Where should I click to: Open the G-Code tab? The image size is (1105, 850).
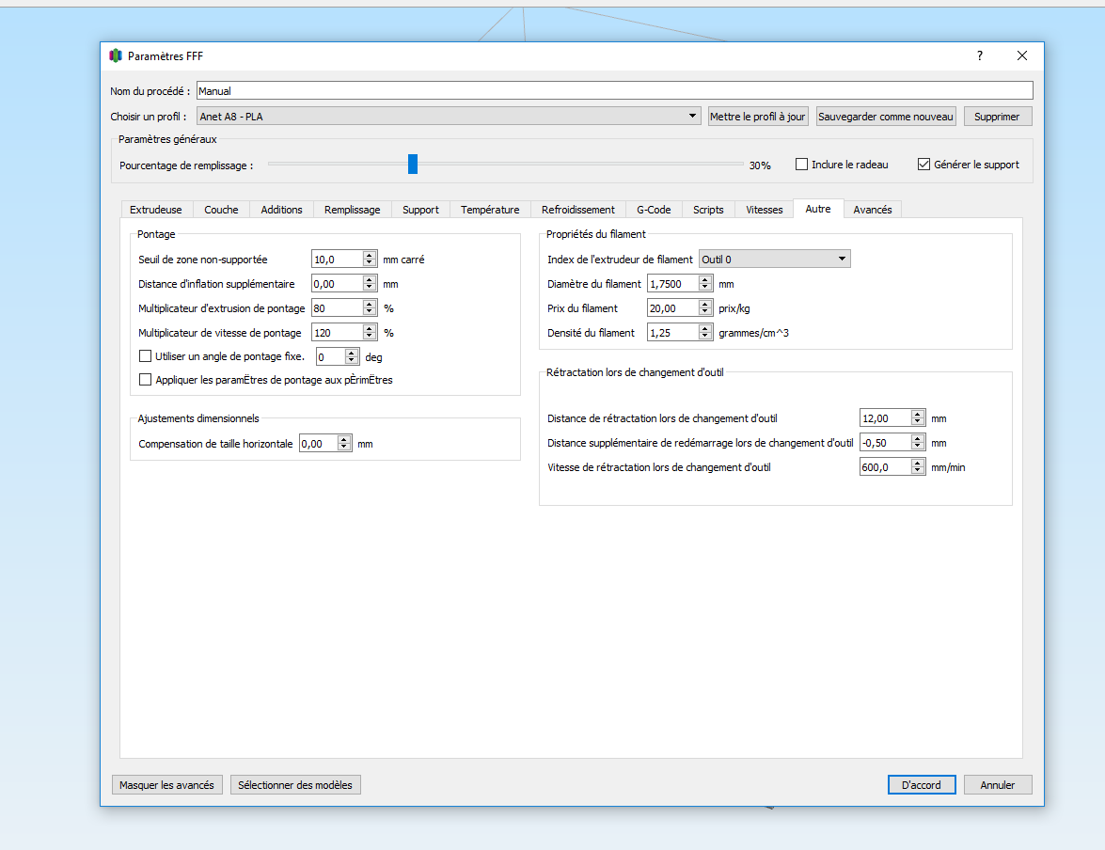[x=654, y=210]
